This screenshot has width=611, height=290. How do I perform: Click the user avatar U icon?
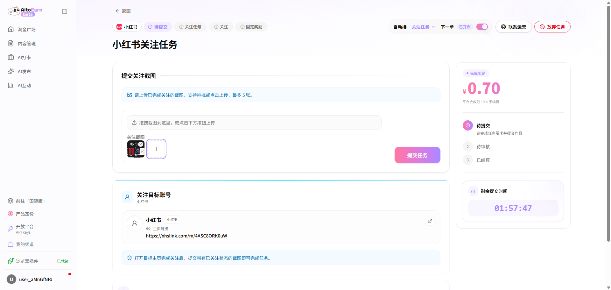tap(11, 279)
